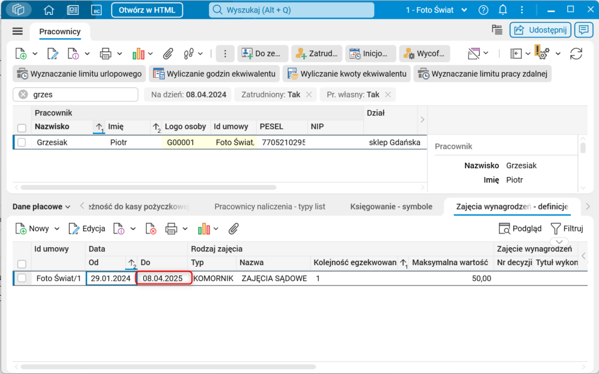This screenshot has width=599, height=374.
Task: Click 'Otwórz w HTML' button
Action: click(147, 10)
